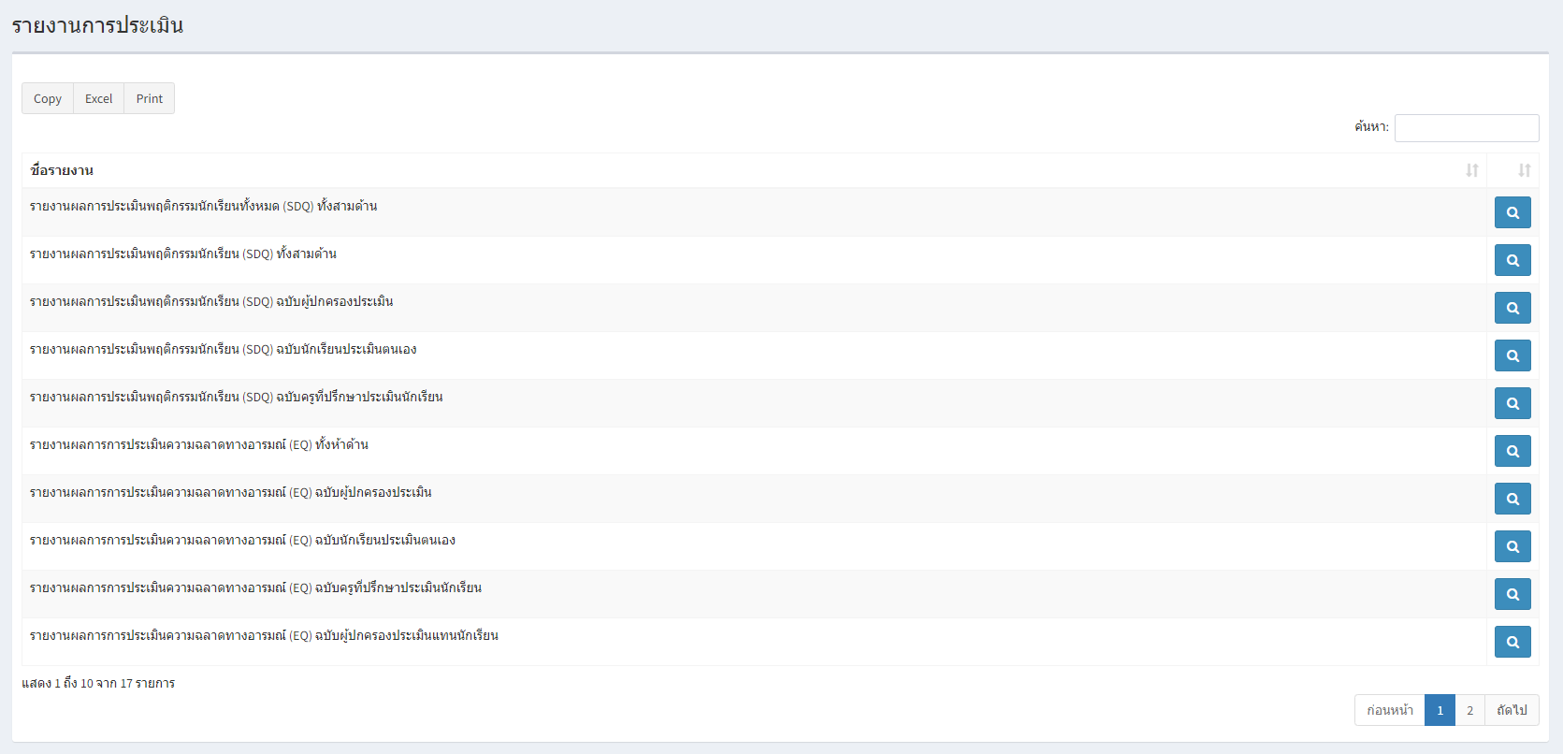
Task: Open magnifier for SDQ ฉบับครูที่ปรึกษาประเมินนักเรียน report
Action: click(x=1512, y=403)
